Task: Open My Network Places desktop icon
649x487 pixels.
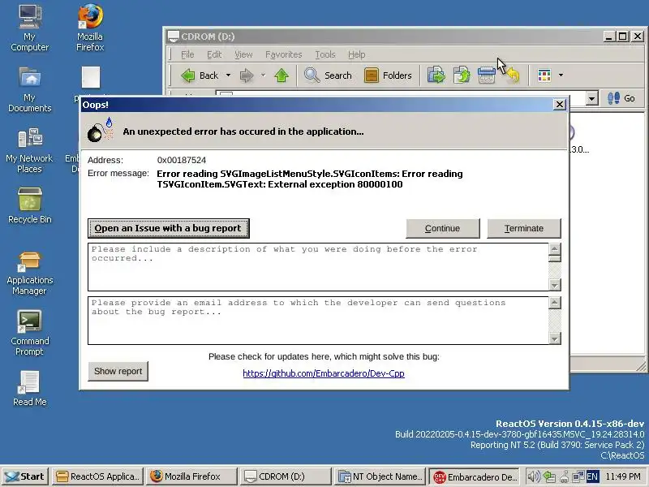Action: (x=29, y=150)
